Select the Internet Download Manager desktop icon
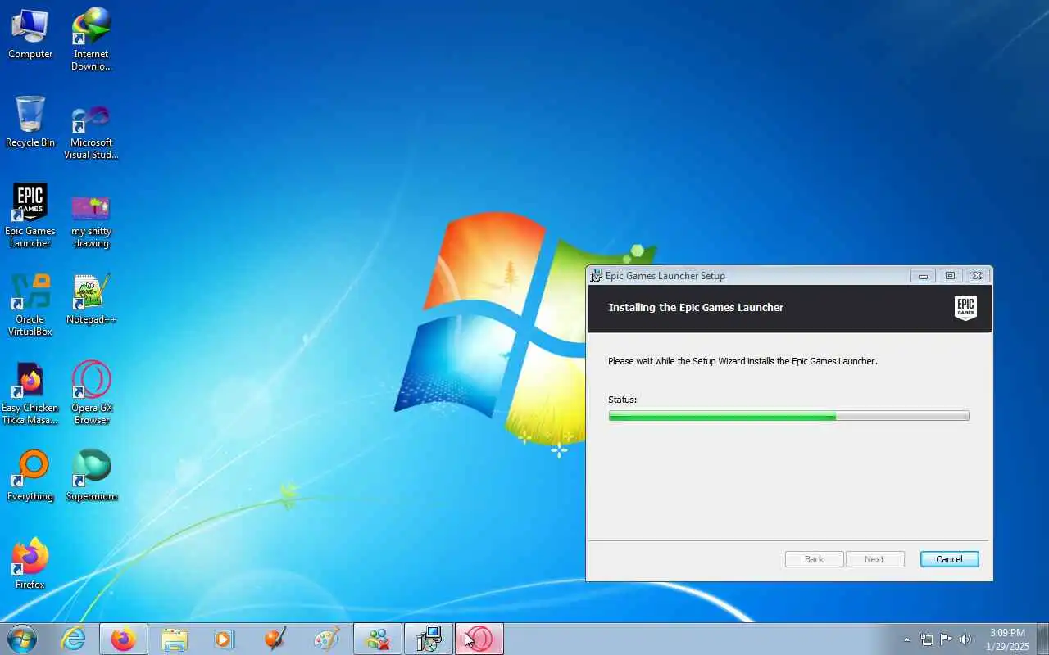 click(x=91, y=38)
